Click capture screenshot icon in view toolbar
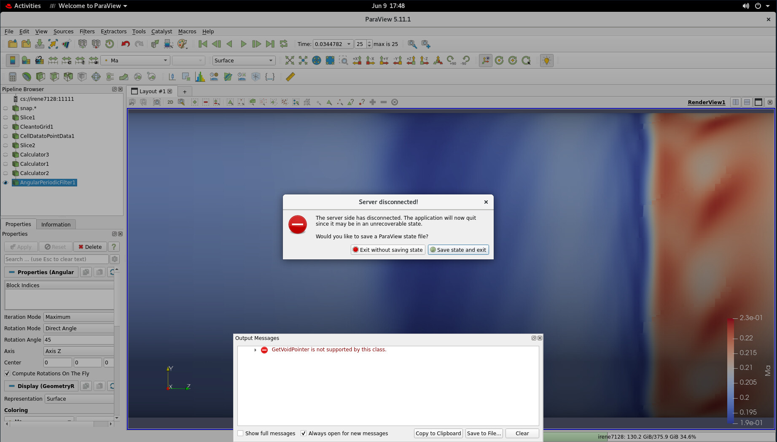Screen dimensions: 777x442 point(157,102)
